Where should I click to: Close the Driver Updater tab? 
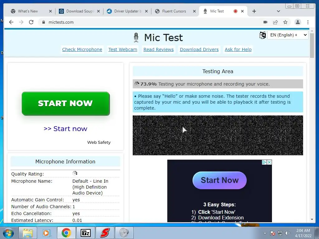coord(146,11)
